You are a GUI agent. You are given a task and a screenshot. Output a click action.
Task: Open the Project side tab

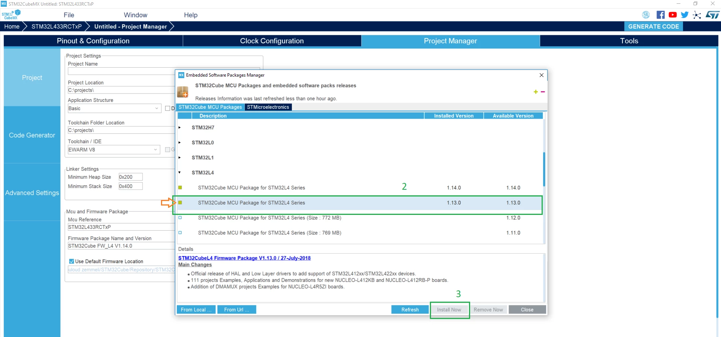click(32, 77)
